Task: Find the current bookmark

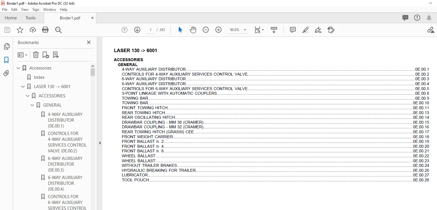Action: 56,55
